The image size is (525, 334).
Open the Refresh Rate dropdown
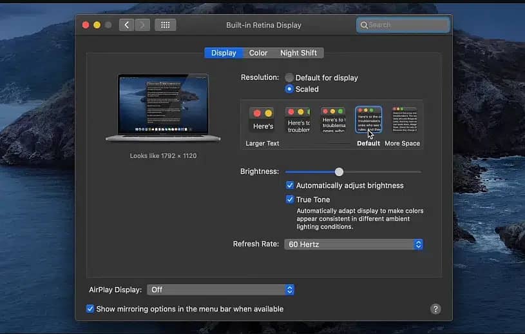pyautogui.click(x=353, y=244)
